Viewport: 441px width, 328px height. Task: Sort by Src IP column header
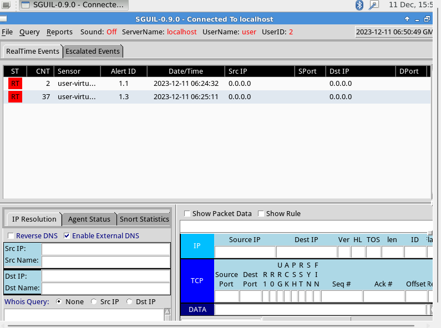click(260, 71)
